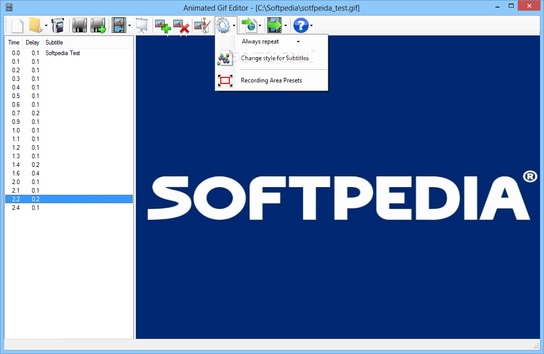Open a file with the folder icon
This screenshot has width=544, height=354.
[x=35, y=25]
